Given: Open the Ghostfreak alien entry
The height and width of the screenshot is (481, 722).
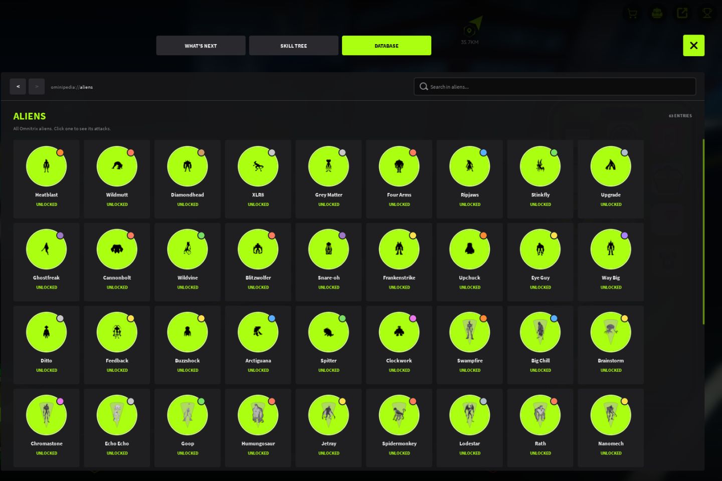Looking at the screenshot, I should click(47, 262).
